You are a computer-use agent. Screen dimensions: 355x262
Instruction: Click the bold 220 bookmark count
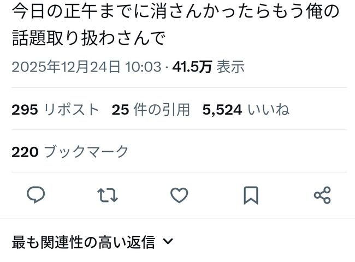pos(25,152)
